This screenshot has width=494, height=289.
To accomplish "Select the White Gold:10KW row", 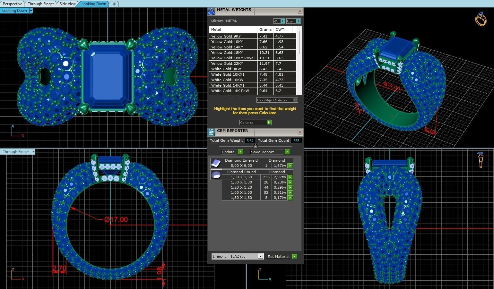I will click(x=252, y=80).
